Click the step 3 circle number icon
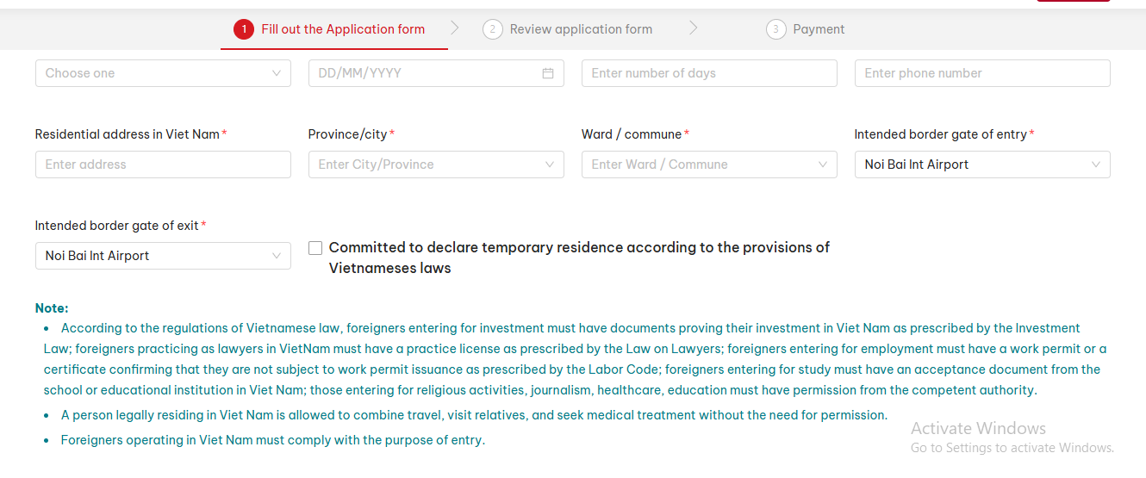The width and height of the screenshot is (1146, 478). pos(775,29)
